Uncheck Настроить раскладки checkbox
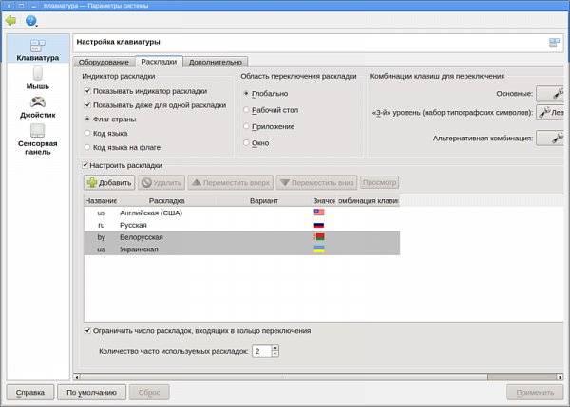This screenshot has width=570, height=407. point(87,165)
